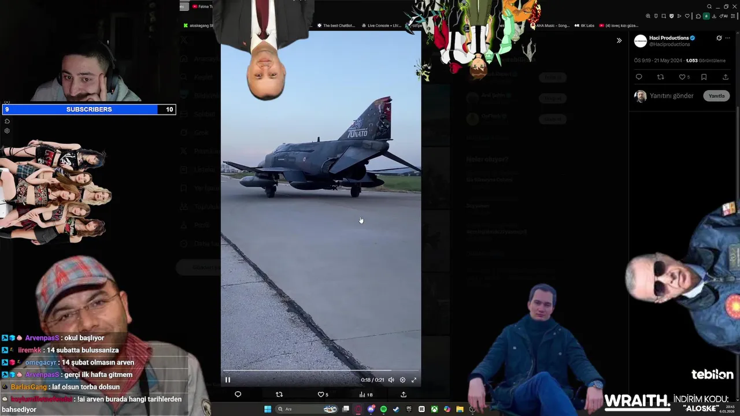Screen dimensions: 740x416
Task: Click the zoom icon in browser toolbar
Action: click(x=648, y=16)
